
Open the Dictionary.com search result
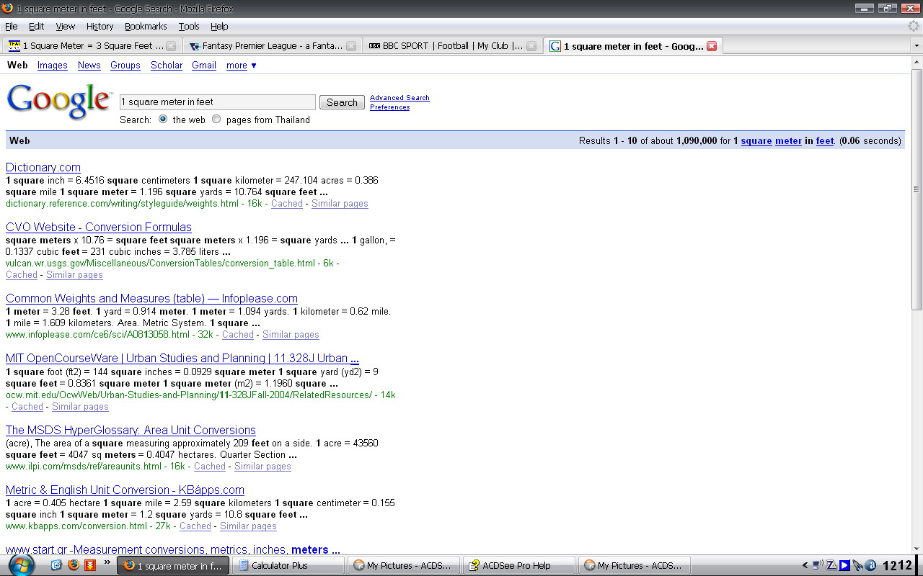(x=43, y=167)
